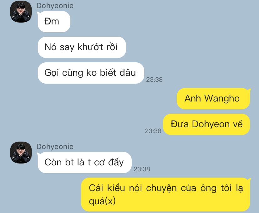Tap the yellow Anh Wangho message

tap(213, 99)
